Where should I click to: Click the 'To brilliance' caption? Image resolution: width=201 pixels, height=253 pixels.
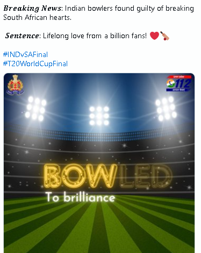pyautogui.click(x=80, y=197)
